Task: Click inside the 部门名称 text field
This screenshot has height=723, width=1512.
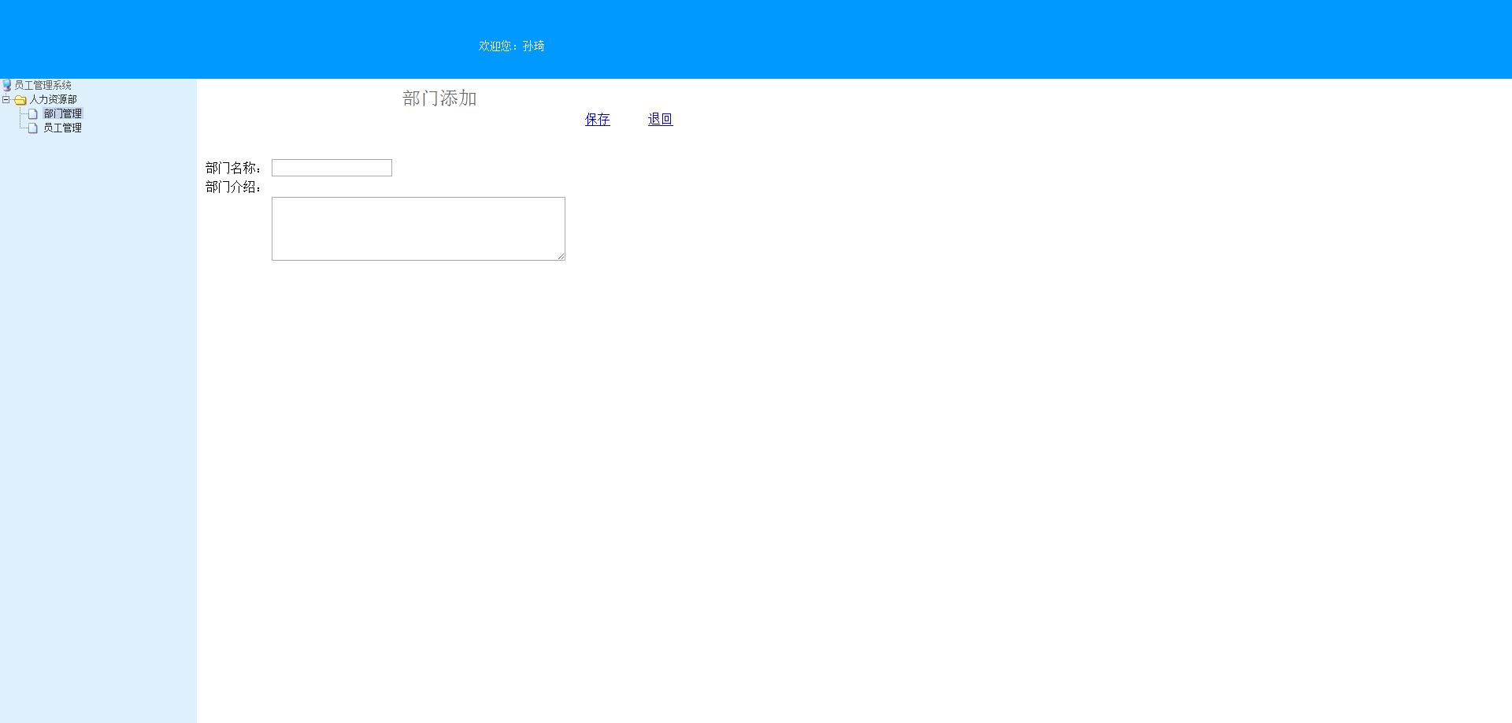Action: coord(331,167)
